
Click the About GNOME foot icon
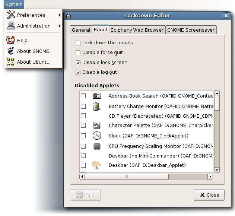pos(10,51)
